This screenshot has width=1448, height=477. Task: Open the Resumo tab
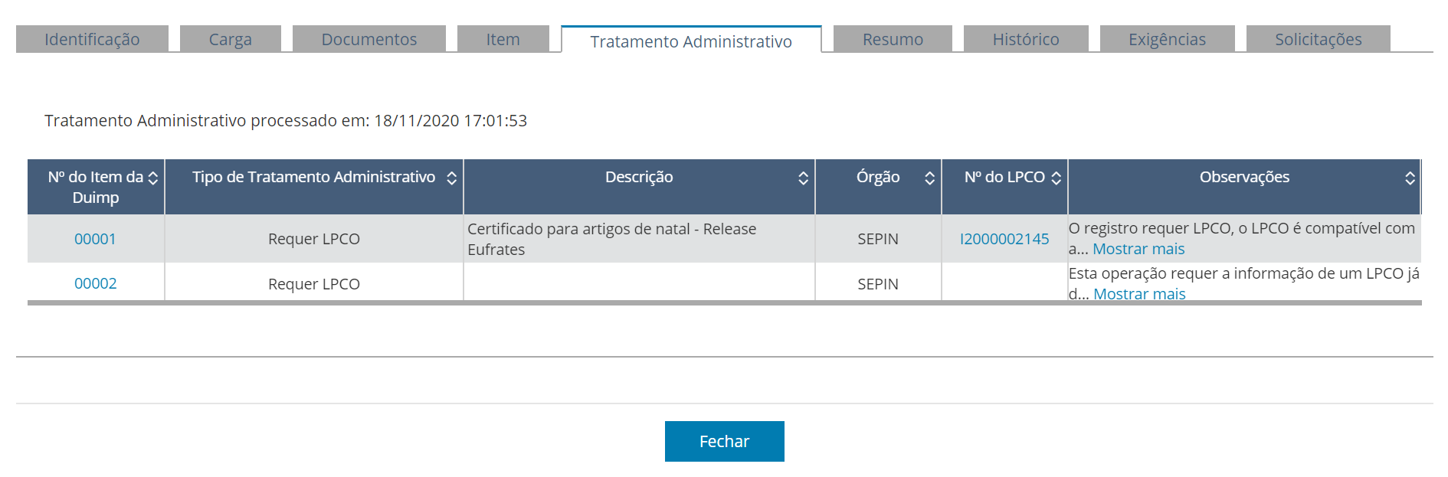tap(893, 39)
